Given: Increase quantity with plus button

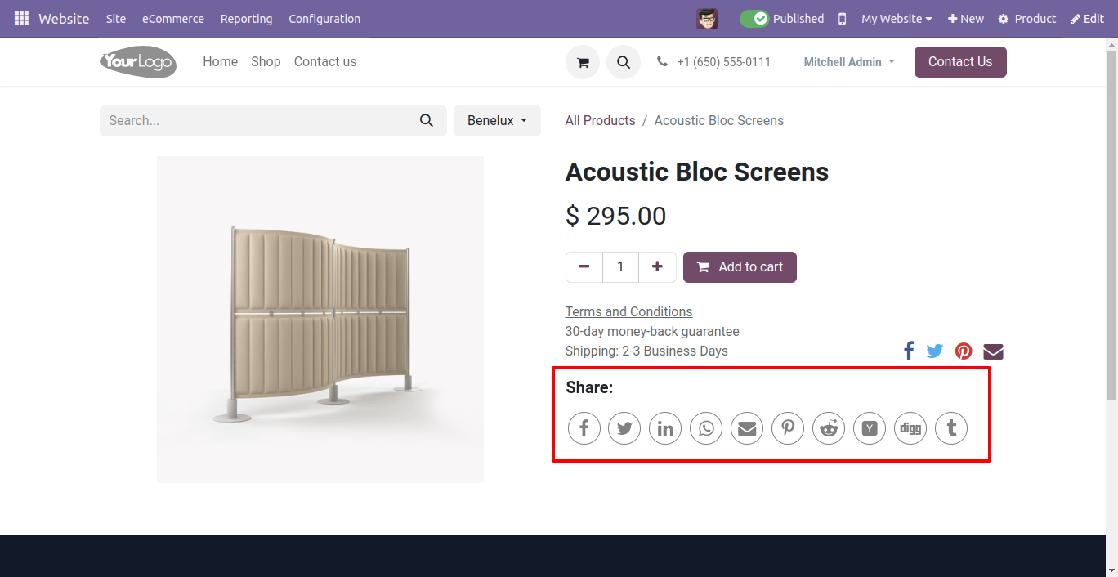Looking at the screenshot, I should click(657, 267).
